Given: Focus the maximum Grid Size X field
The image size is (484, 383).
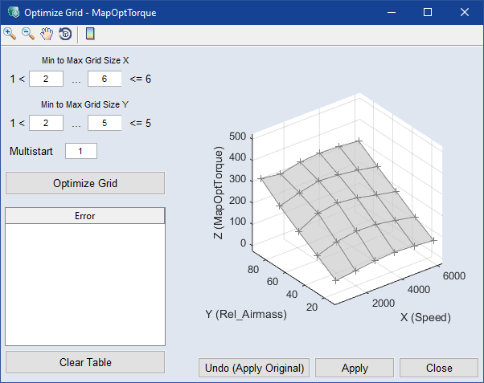Looking at the screenshot, I should coord(105,79).
